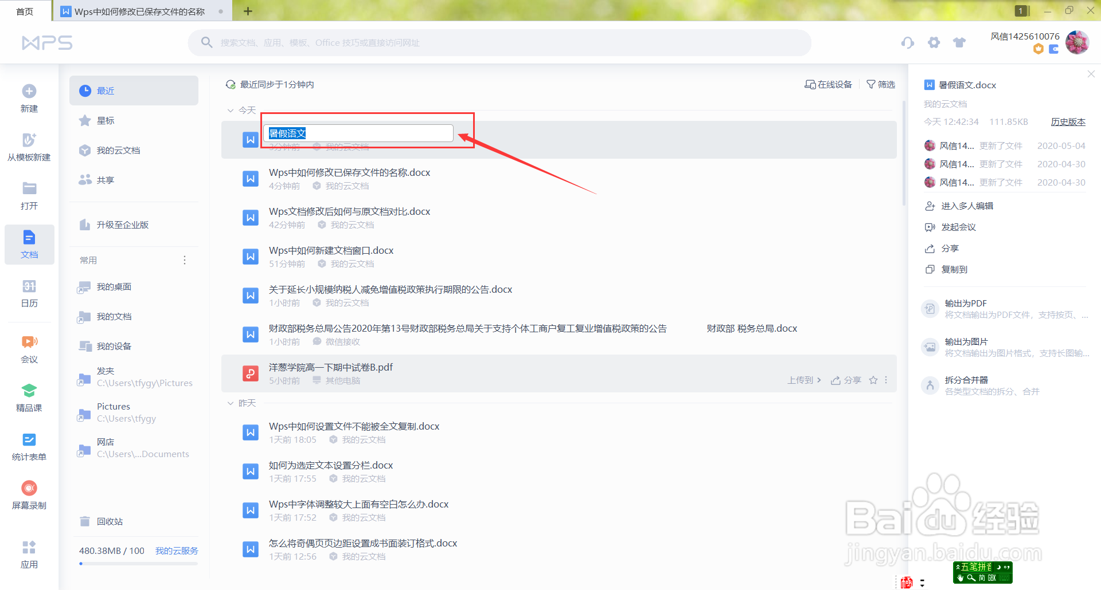Open the 回收站 recycle bin
The image size is (1101, 590).
[111, 521]
